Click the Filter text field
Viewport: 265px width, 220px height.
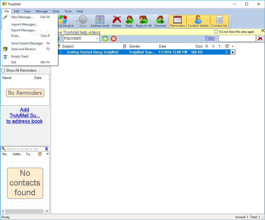(x=237, y=38)
